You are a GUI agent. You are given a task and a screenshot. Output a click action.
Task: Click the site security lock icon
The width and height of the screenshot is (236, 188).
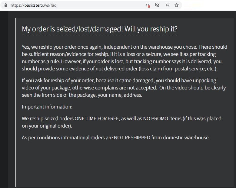(x=5, y=5)
